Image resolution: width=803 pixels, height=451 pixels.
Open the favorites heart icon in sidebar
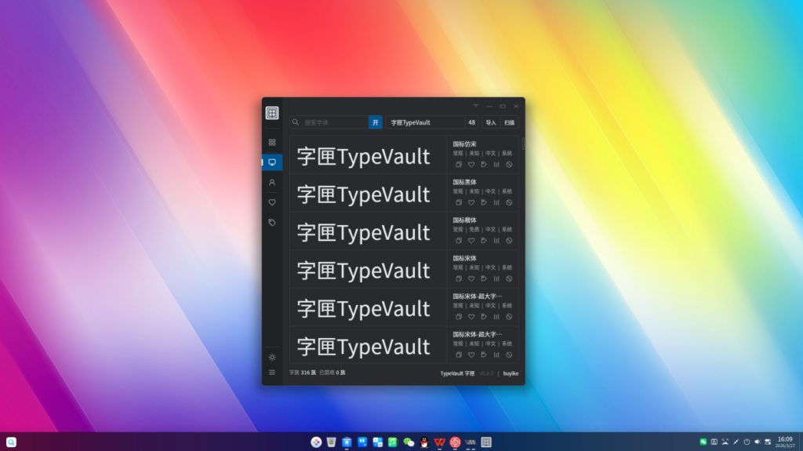click(272, 202)
